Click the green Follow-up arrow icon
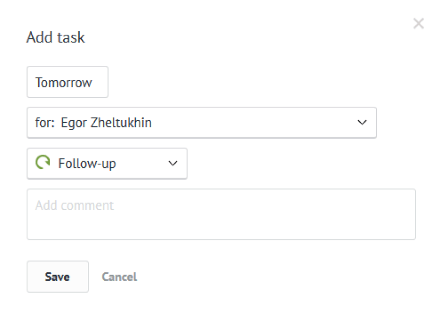Screen dimensions: 440x318 click(42, 162)
